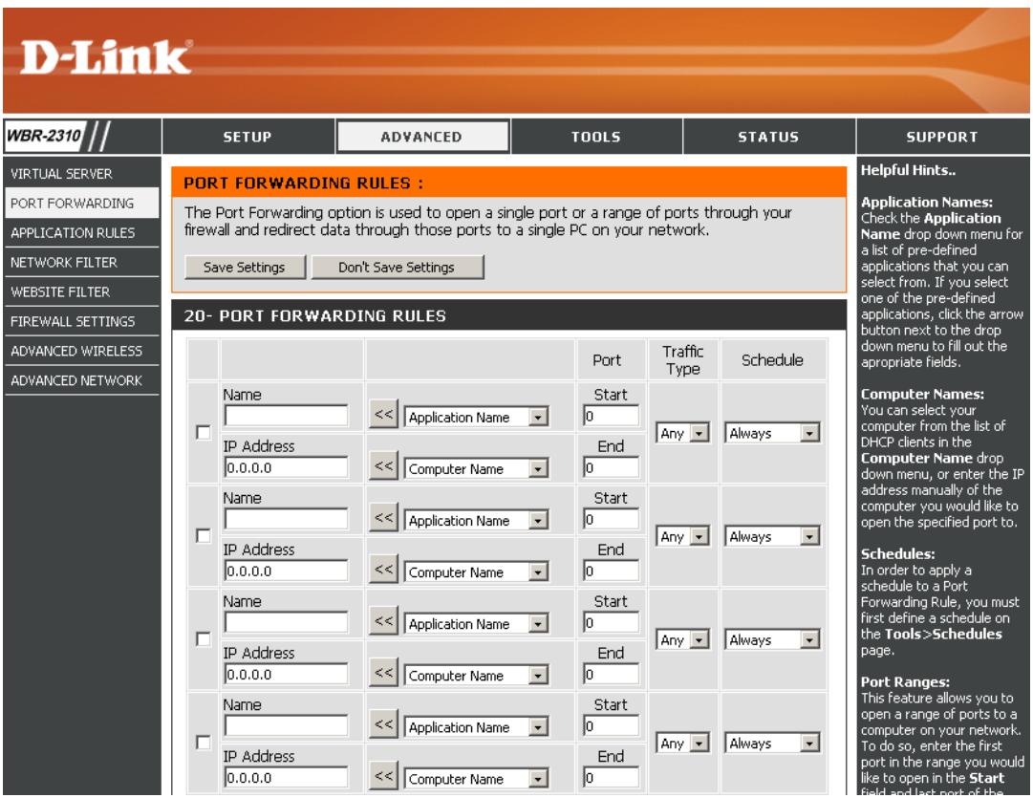The width and height of the screenshot is (1033, 798).
Task: Open Firewall Settings in the sidebar
Action: click(x=81, y=321)
